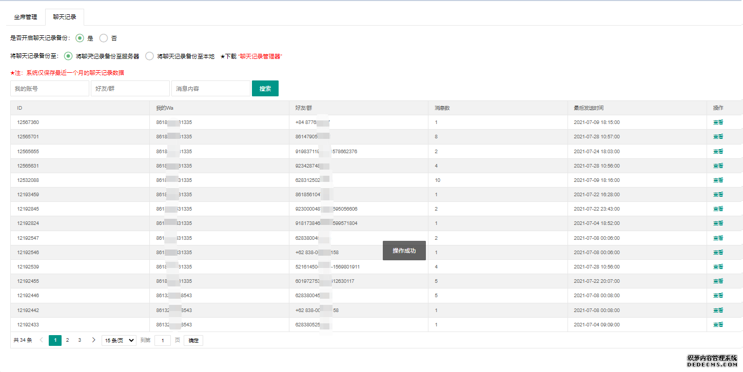Screen dimensions: 743x372
Task: Select the 聊天记录 tab
Action: click(x=65, y=17)
